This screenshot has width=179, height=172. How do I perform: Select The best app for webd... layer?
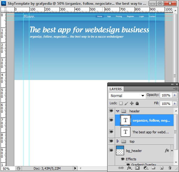point(144,132)
